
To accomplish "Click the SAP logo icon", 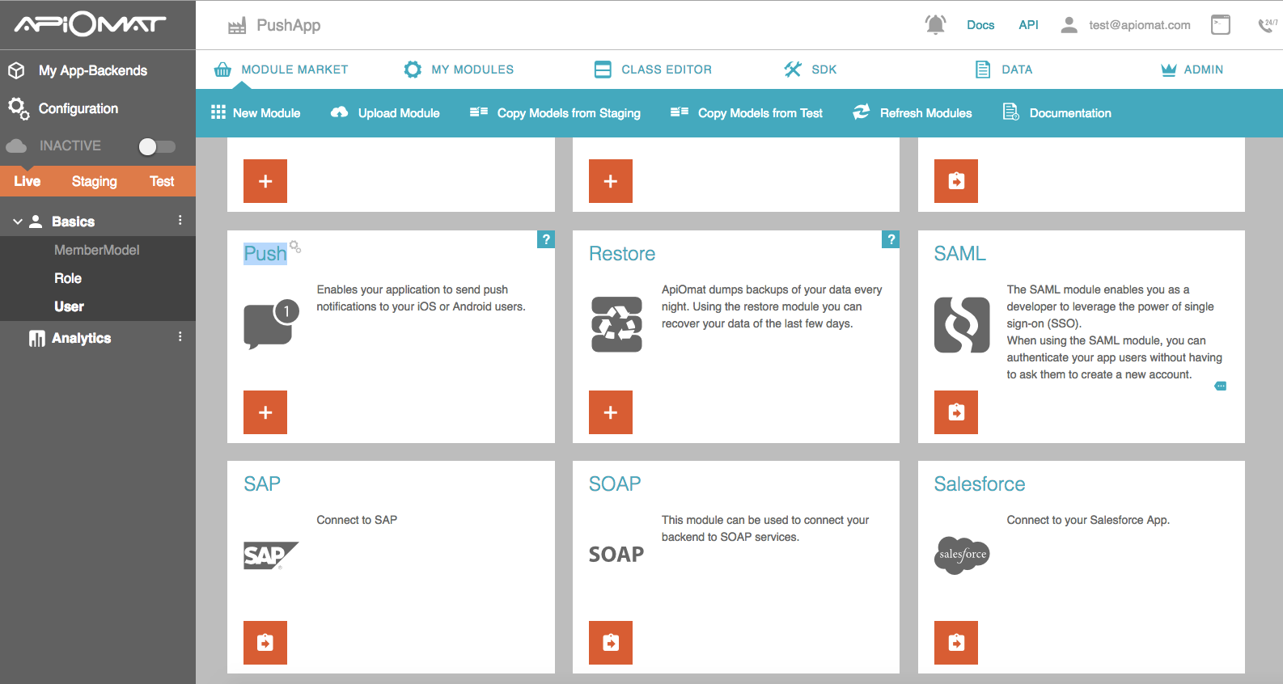I will (x=271, y=555).
